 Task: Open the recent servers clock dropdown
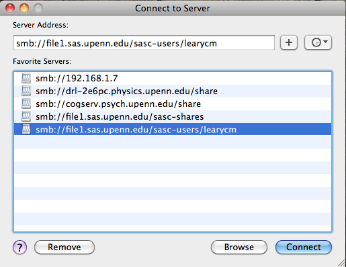coord(318,42)
